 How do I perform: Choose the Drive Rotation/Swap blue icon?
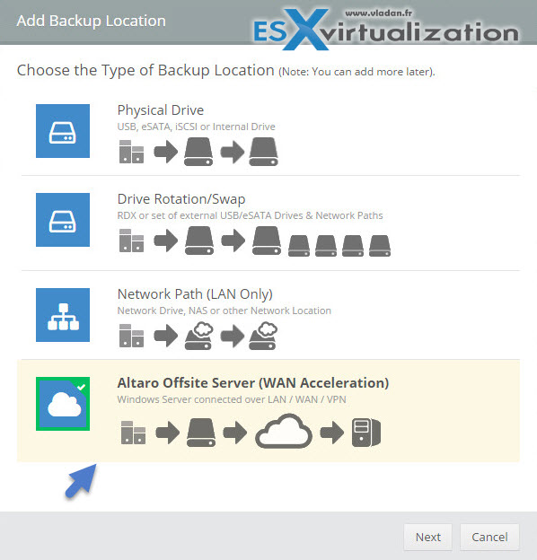click(x=63, y=220)
